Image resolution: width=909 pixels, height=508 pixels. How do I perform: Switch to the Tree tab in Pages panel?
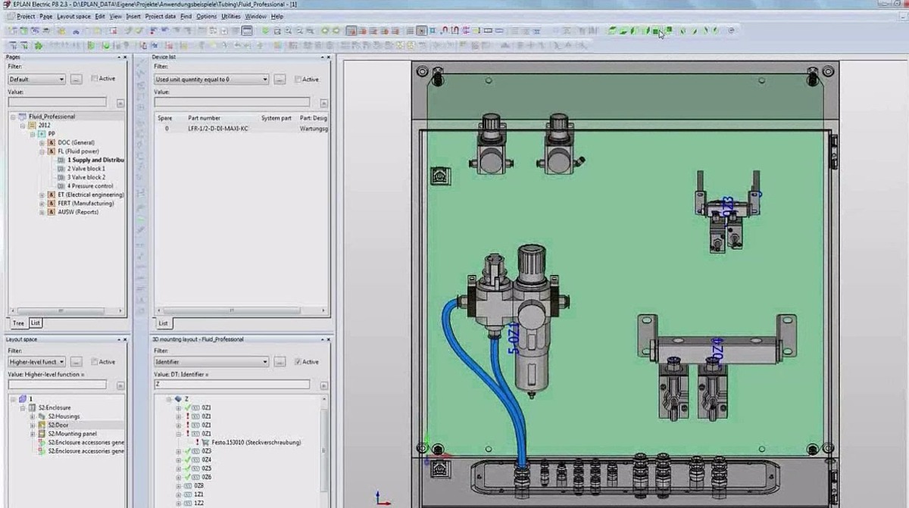pos(17,323)
